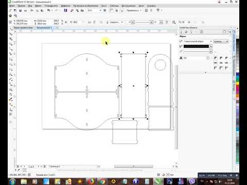Open the Файл menu

pos(12,6)
